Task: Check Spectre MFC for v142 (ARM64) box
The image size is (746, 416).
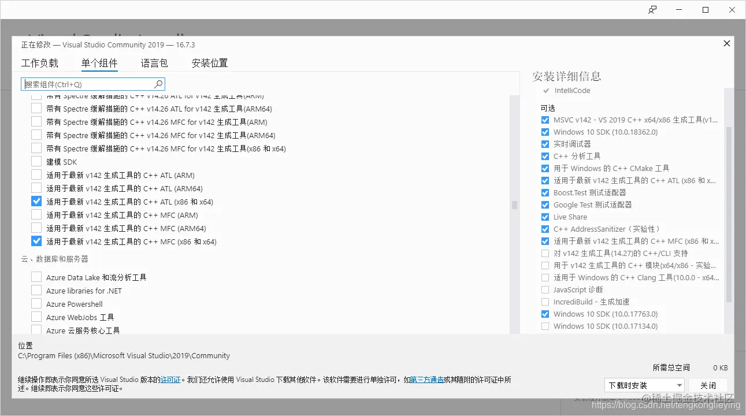Action: pos(36,135)
